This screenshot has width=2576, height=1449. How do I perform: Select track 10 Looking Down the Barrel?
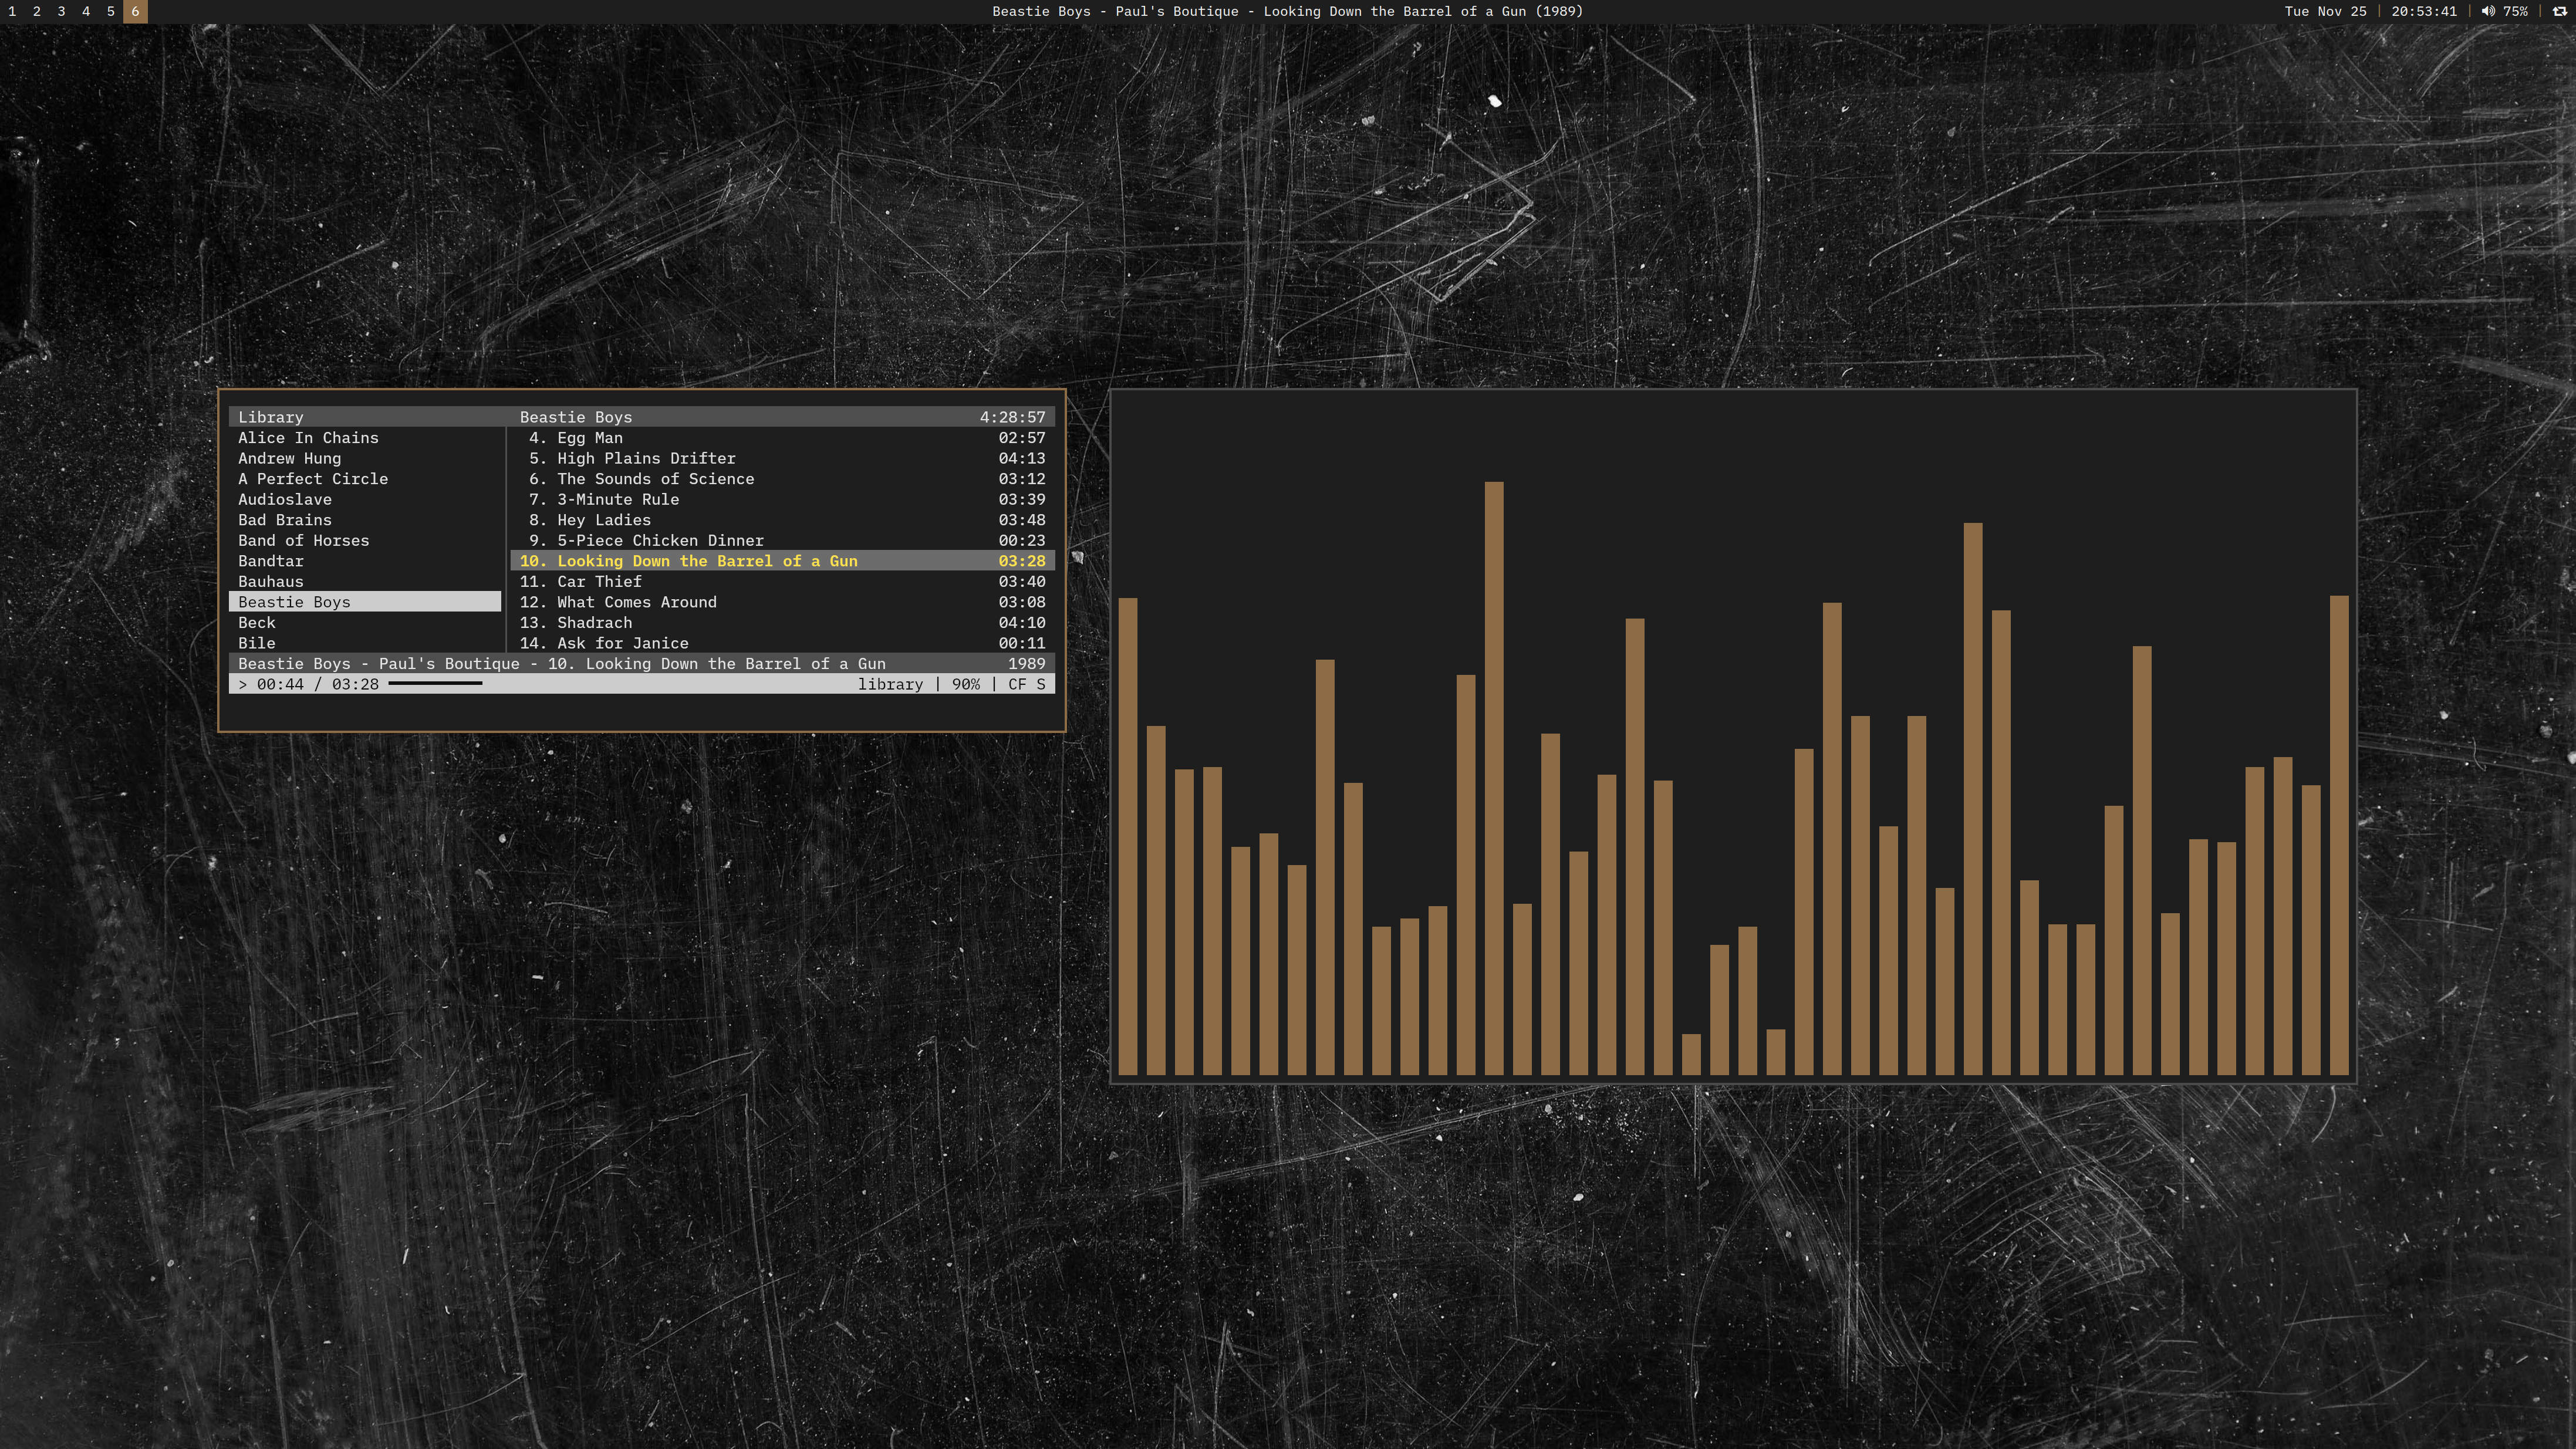(706, 561)
